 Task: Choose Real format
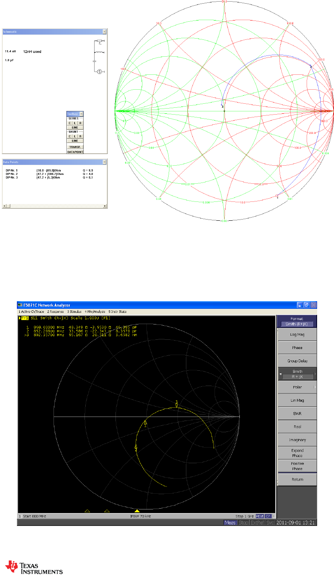[297, 427]
